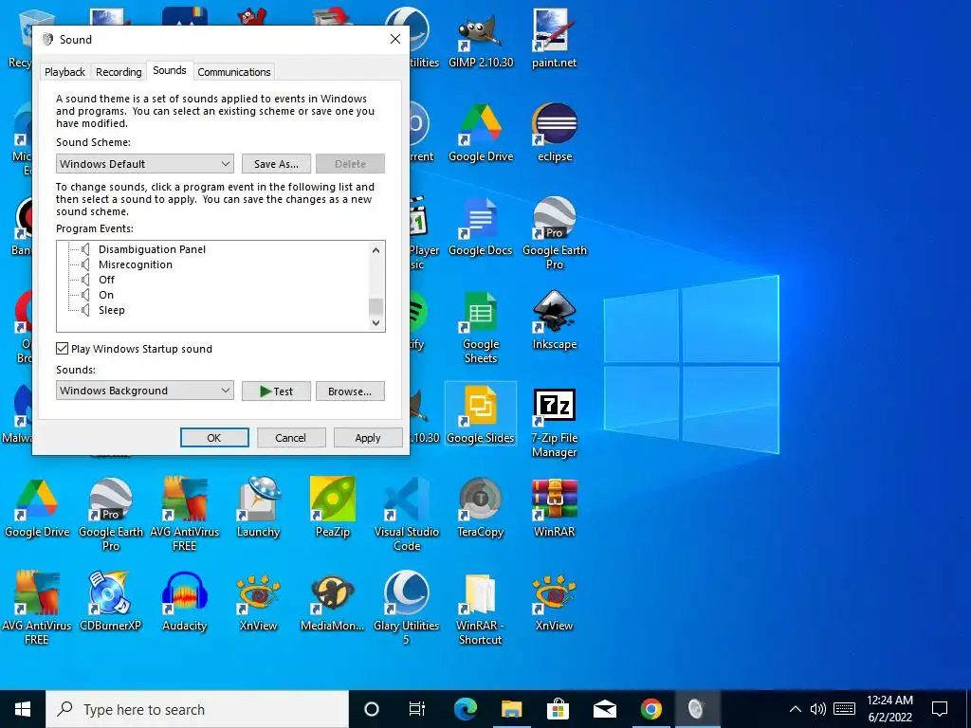This screenshot has height=728, width=971.
Task: Open Microsoft Edge from the taskbar
Action: 466,709
